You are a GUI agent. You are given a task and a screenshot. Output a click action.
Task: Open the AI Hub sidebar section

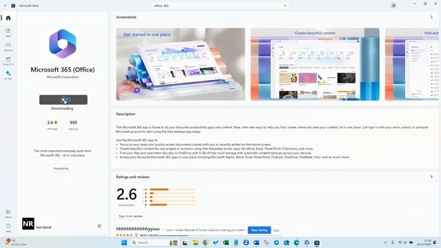[x=8, y=75]
